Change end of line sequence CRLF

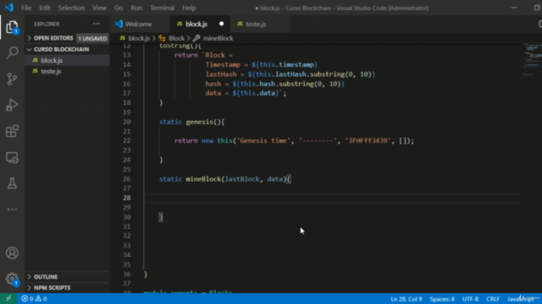click(493, 299)
